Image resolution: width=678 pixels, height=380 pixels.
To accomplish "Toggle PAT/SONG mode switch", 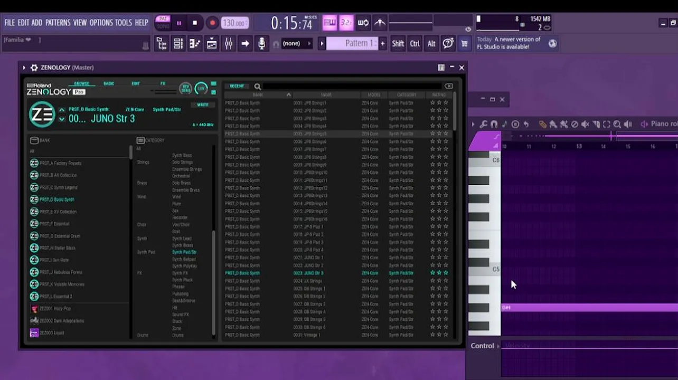I will point(163,23).
